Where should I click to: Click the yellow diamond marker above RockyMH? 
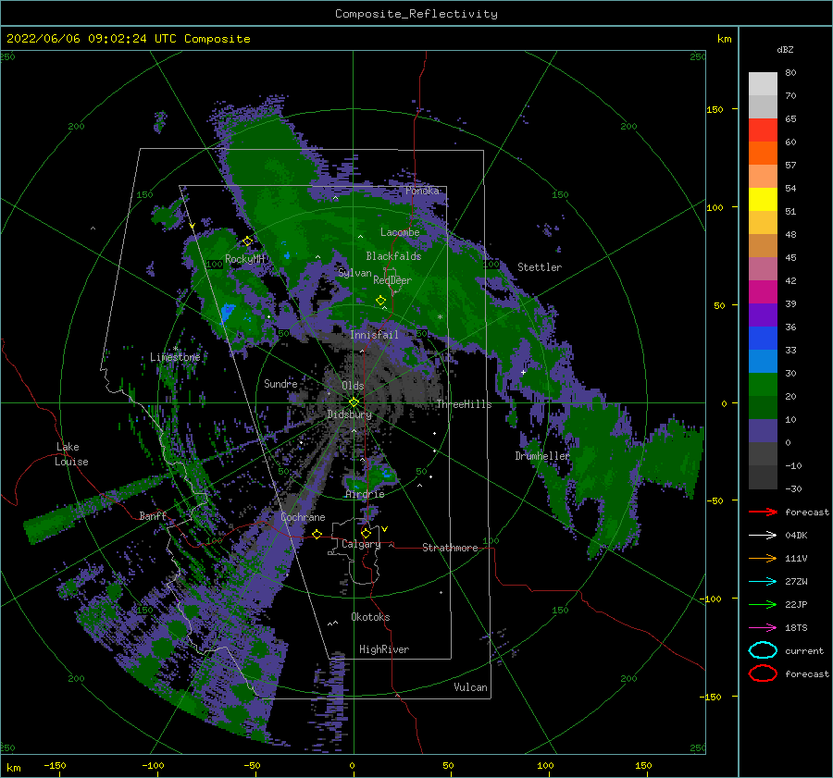(247, 241)
